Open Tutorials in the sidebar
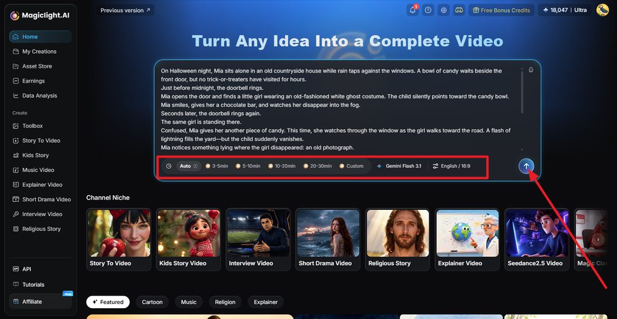This screenshot has height=319, width=617. point(40,285)
